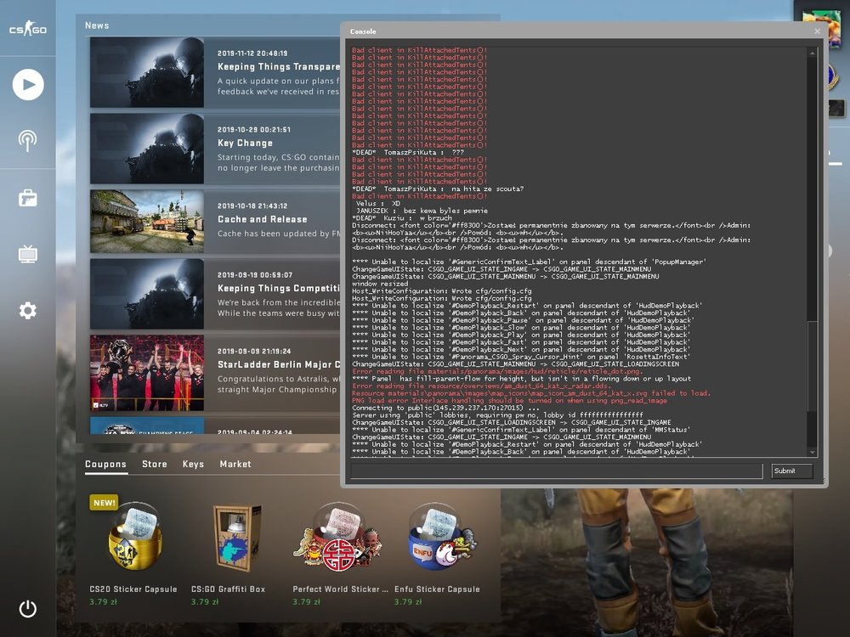Open the Keeping Things Competitive news headline
Screen dimensions: 850x637
pos(278,289)
